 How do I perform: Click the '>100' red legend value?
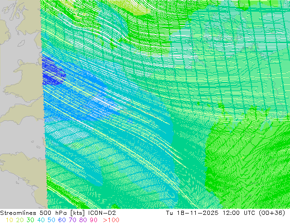[x=111, y=220]
